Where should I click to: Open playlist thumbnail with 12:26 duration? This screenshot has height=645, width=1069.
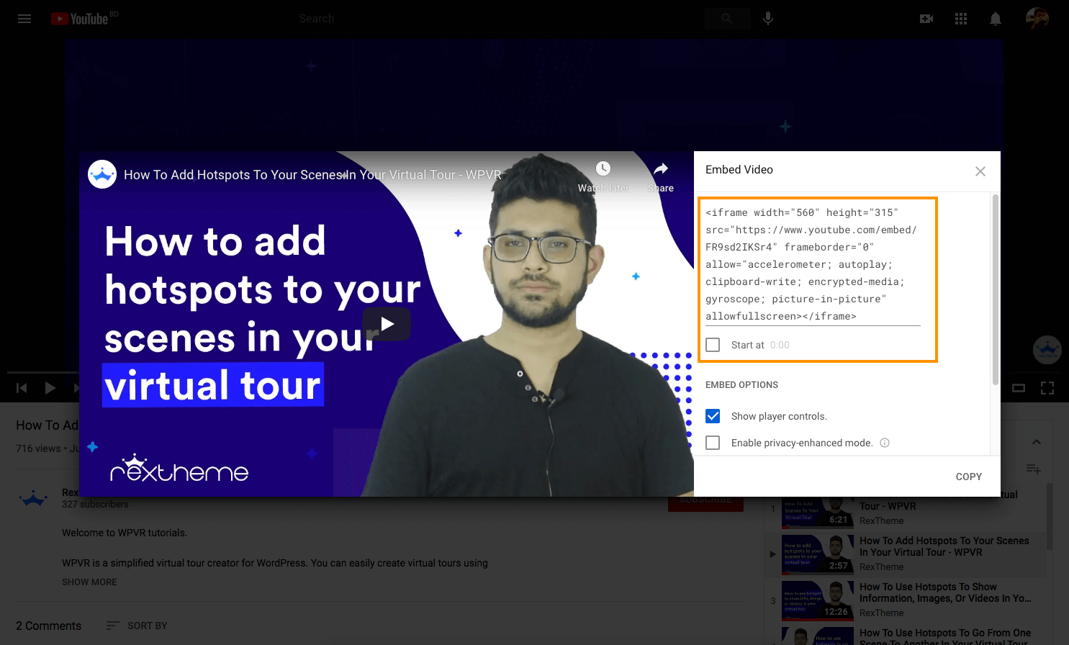tap(818, 600)
